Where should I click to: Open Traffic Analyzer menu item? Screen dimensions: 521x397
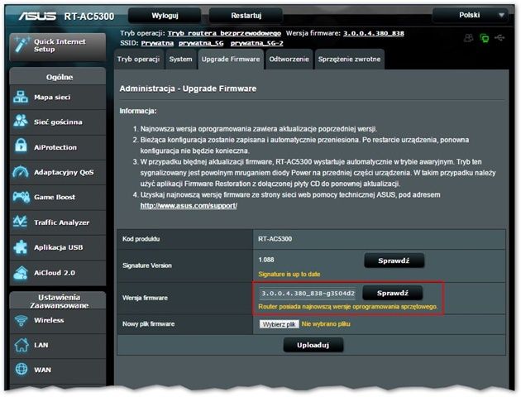point(58,222)
